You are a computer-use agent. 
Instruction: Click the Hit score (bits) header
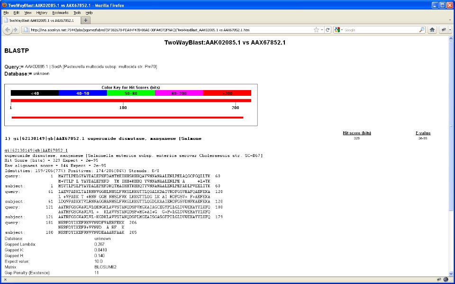pos(357,133)
